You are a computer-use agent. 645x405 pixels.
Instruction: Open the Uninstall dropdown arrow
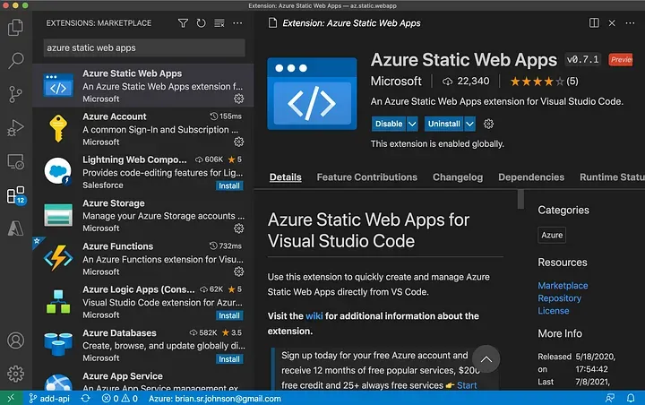pos(469,124)
